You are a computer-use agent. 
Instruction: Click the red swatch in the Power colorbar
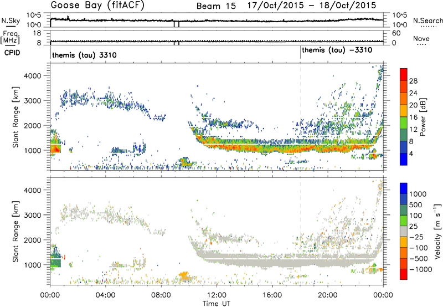[404, 75]
